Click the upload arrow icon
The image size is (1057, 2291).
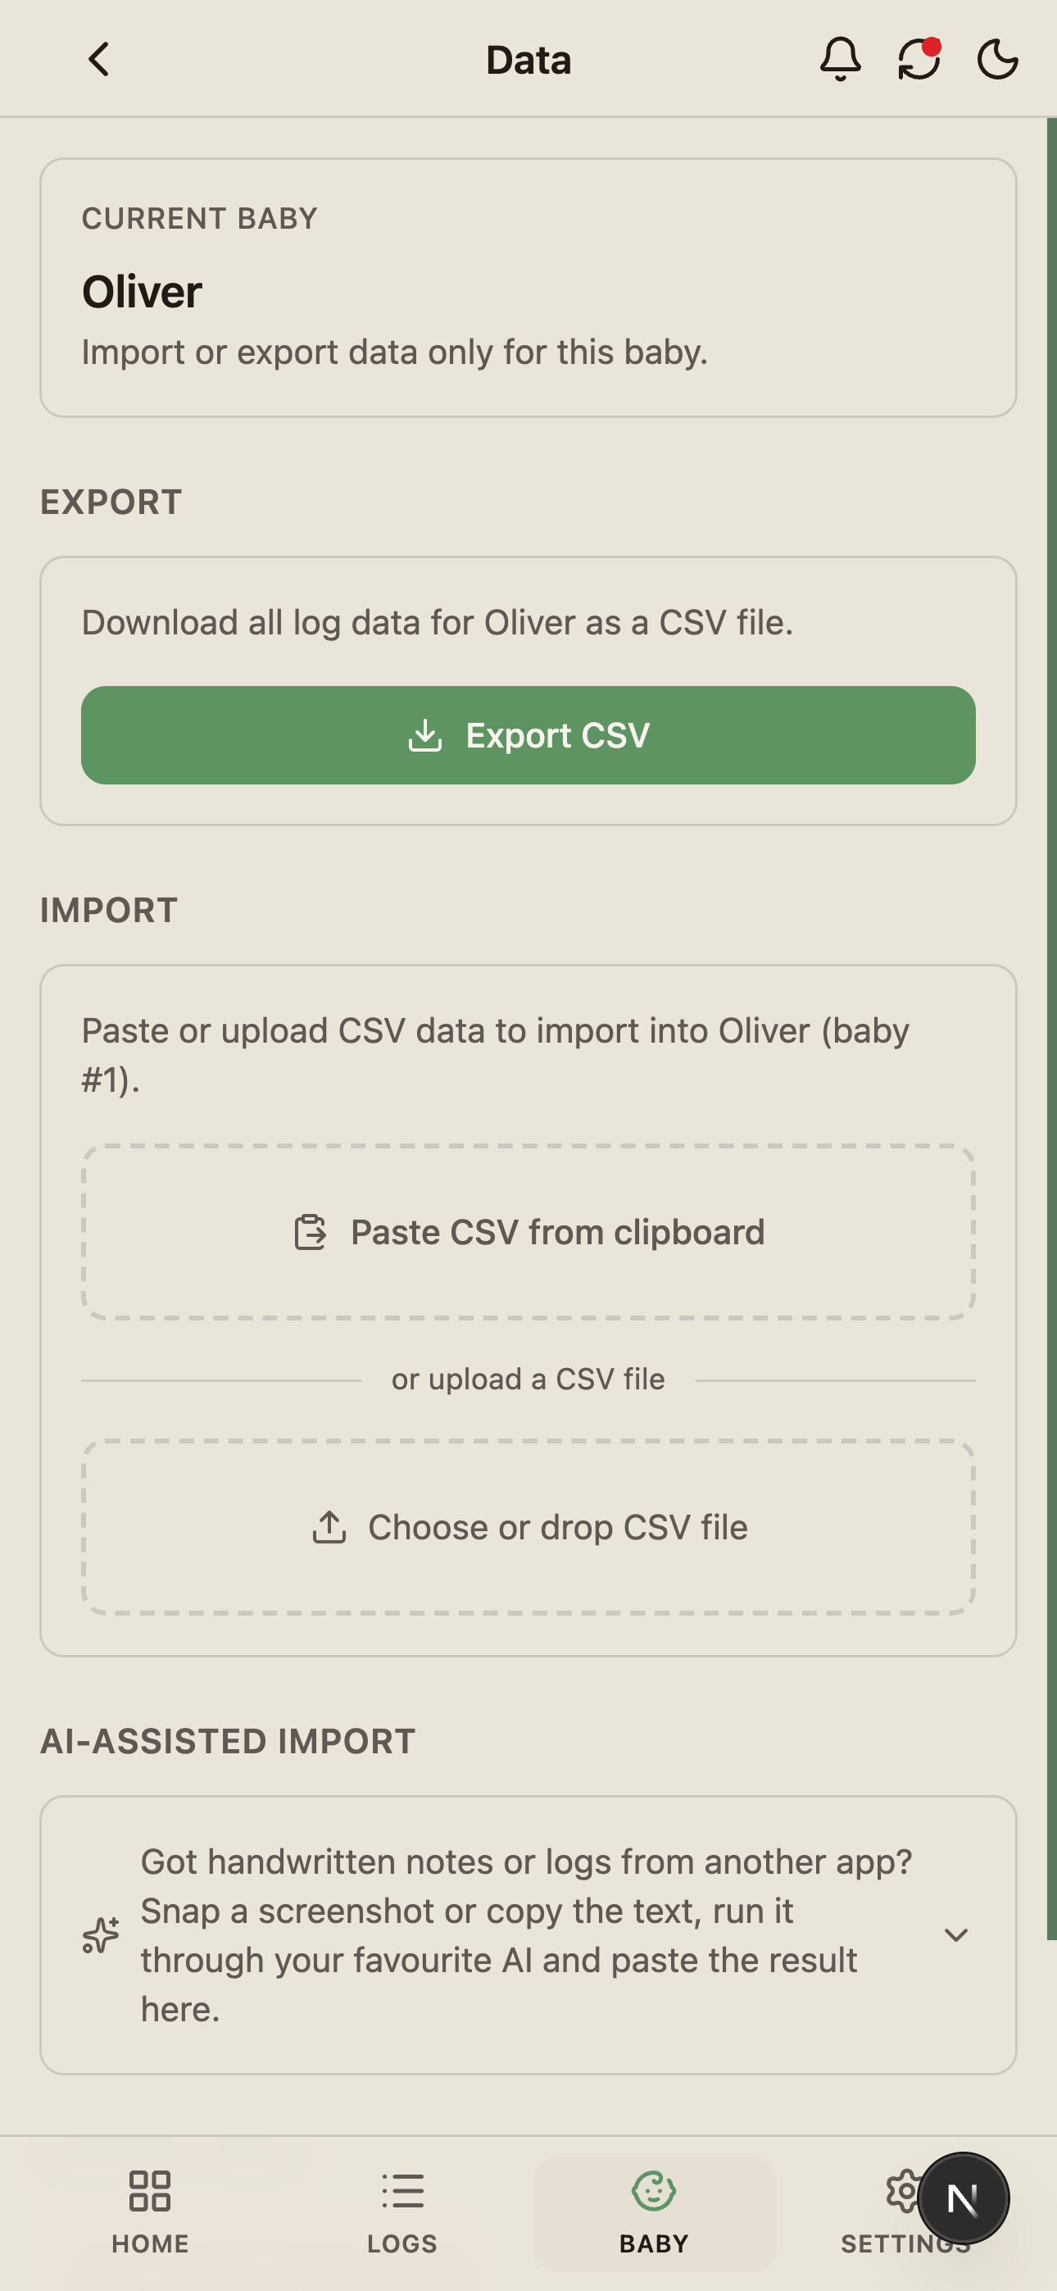(x=329, y=1527)
